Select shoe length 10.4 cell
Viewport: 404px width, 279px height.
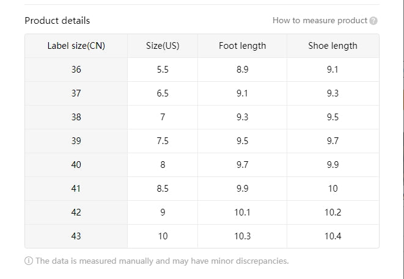click(x=333, y=236)
